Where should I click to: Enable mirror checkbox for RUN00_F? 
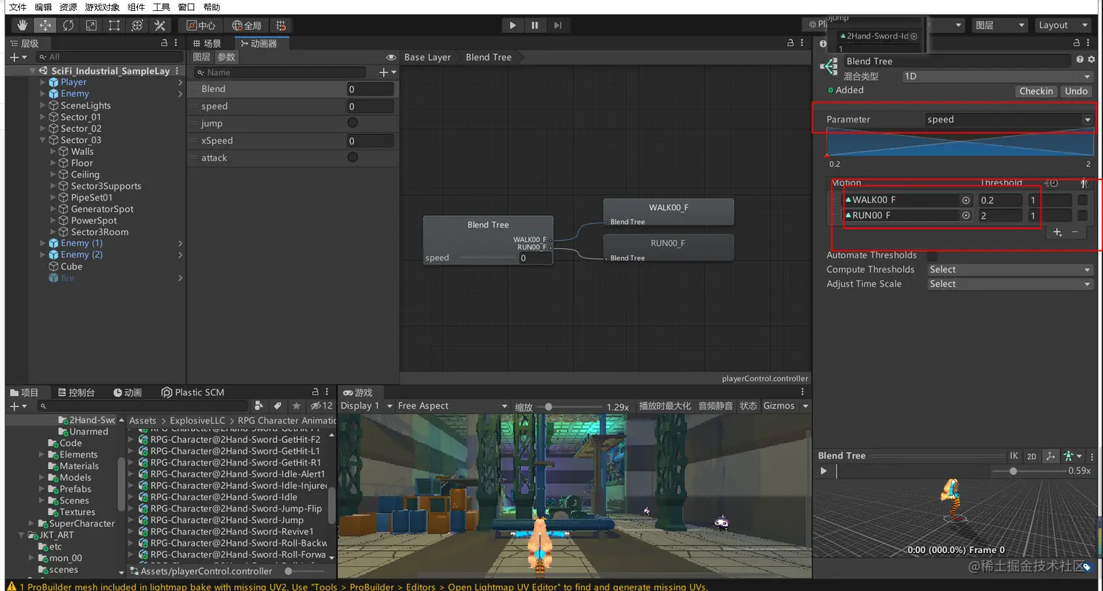(1083, 215)
